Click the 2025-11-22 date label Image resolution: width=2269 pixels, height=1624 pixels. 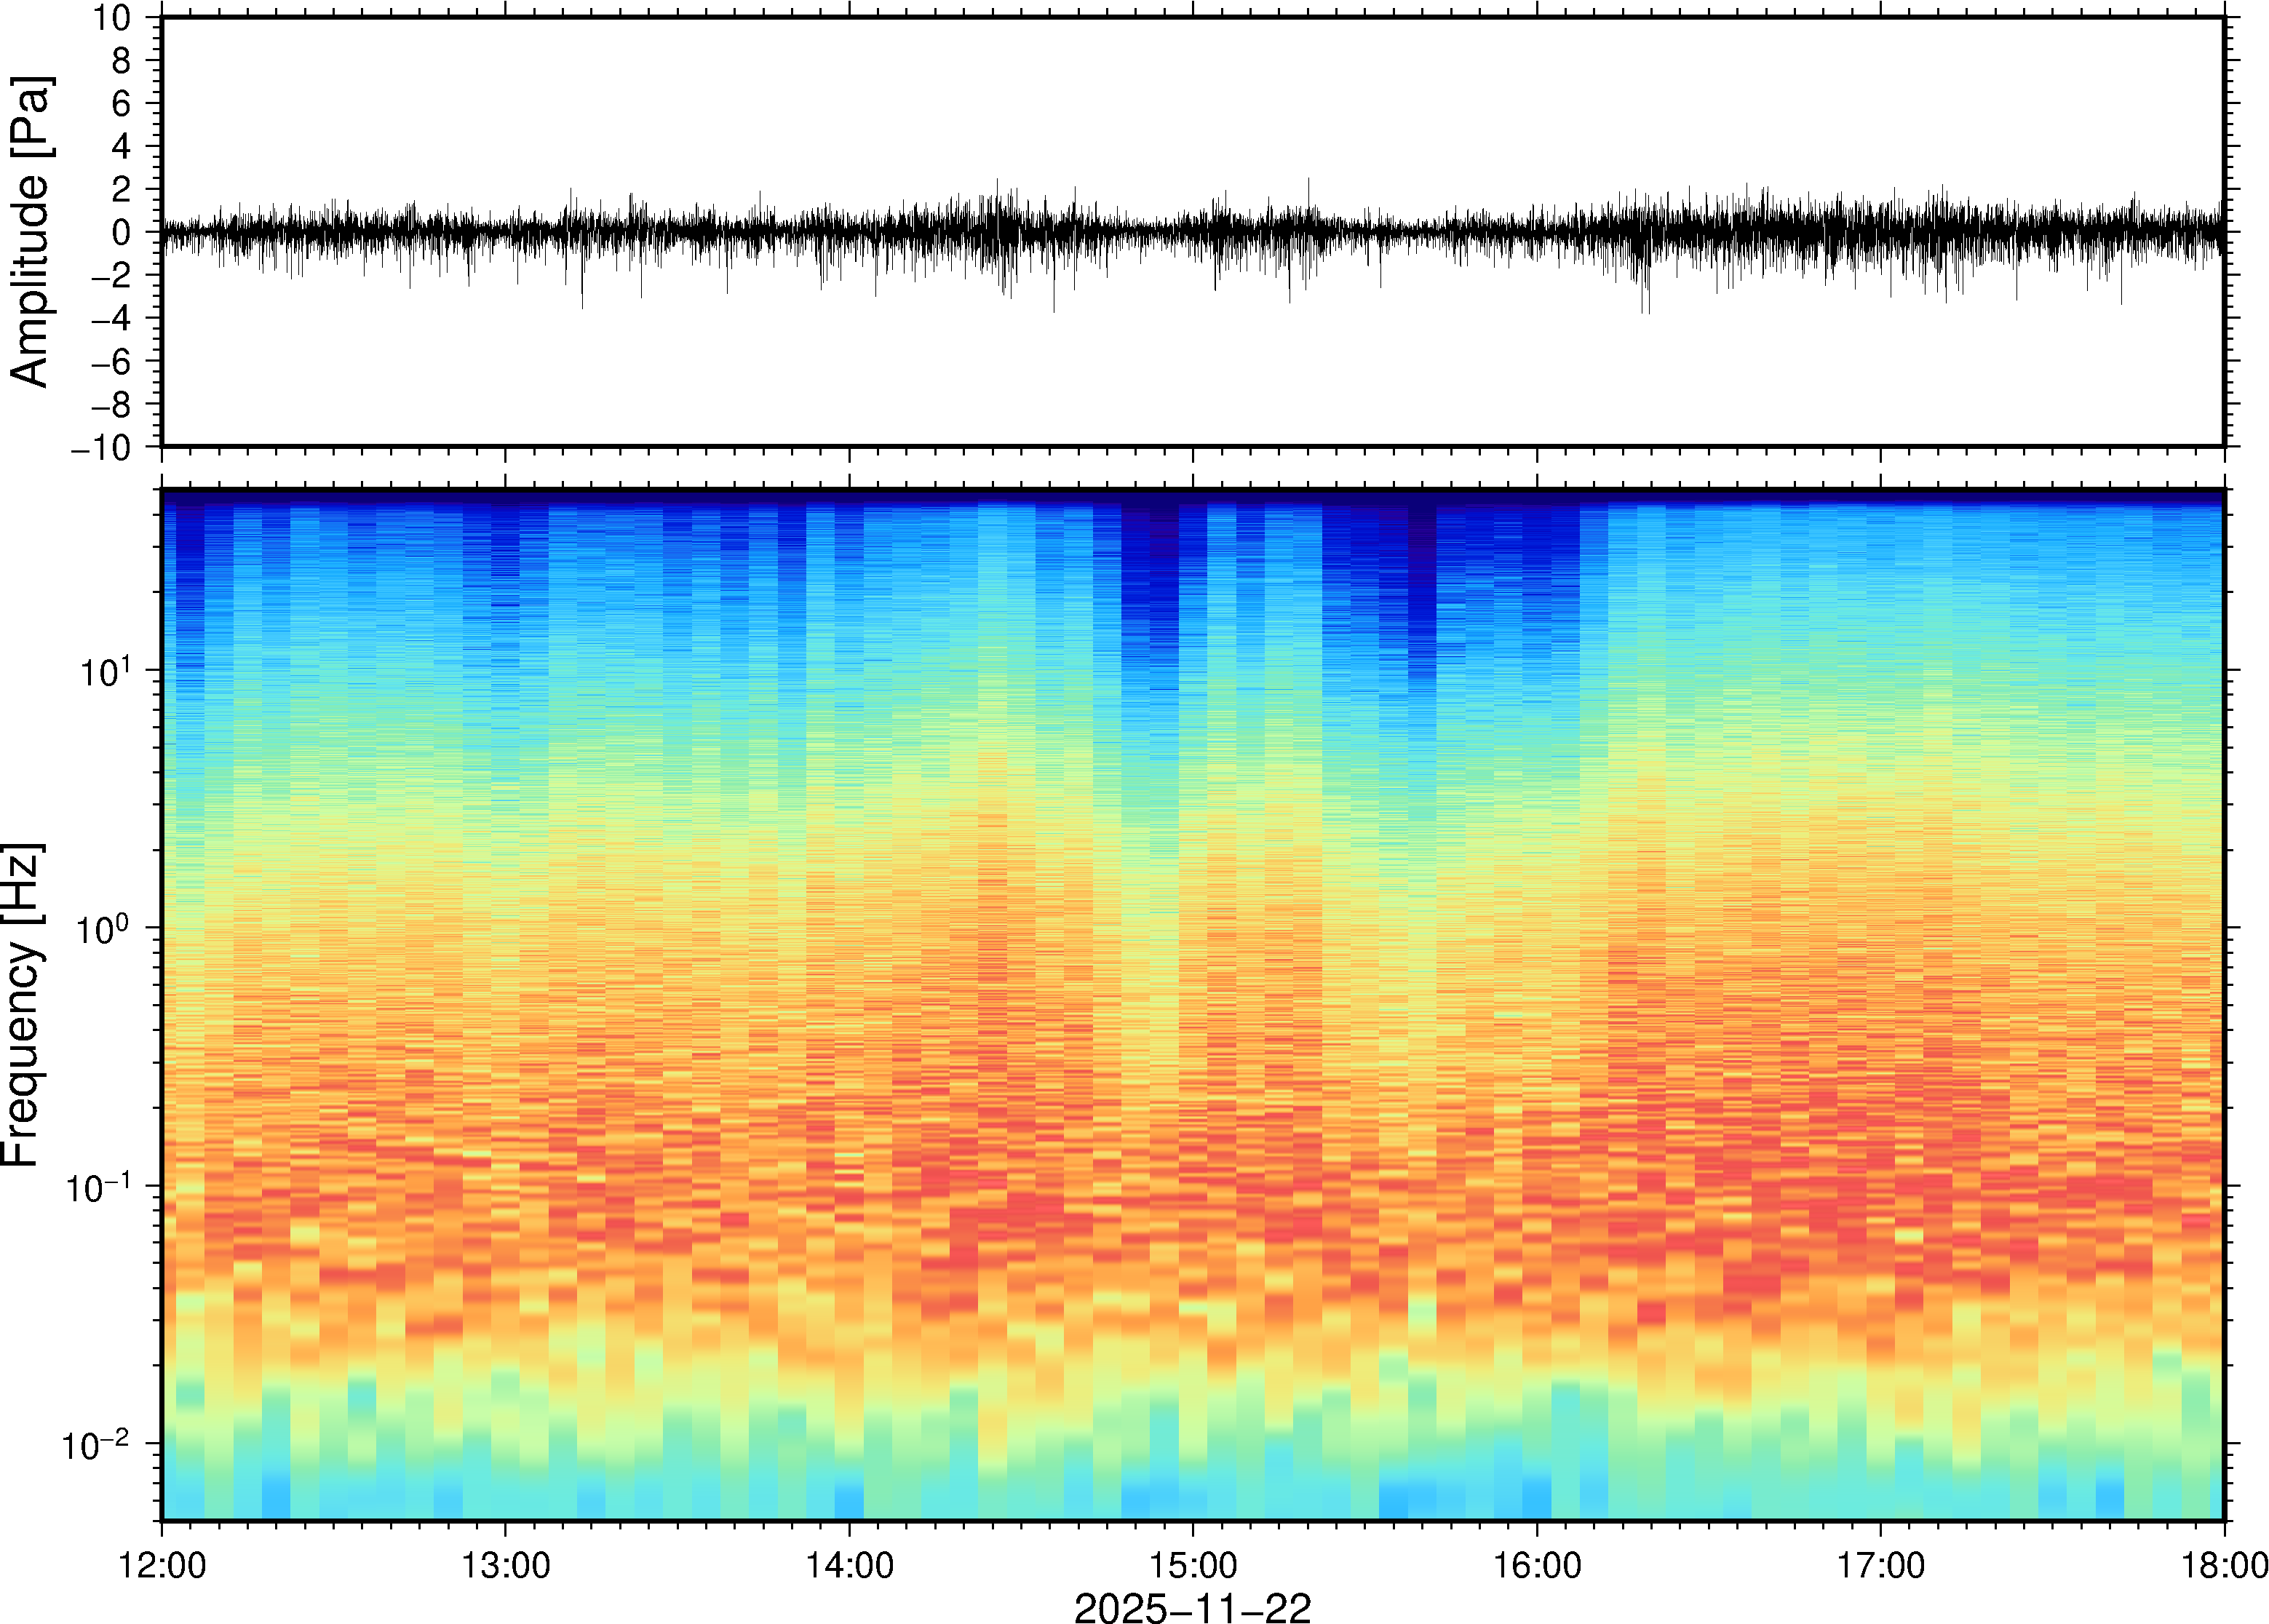tap(1192, 1607)
